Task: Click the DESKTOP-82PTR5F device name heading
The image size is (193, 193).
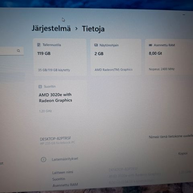Action: point(55,139)
